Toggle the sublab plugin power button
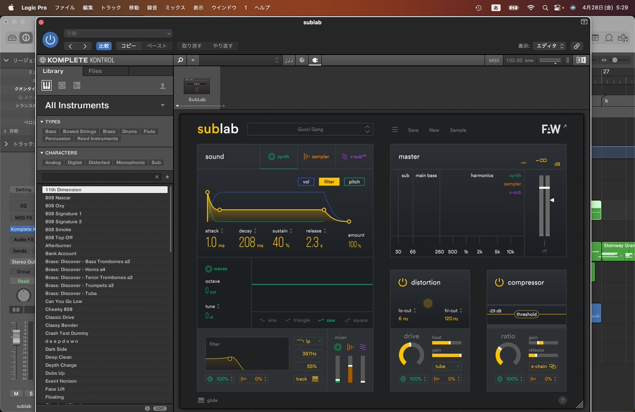Screen dimensions: 635x412 tap(50, 40)
